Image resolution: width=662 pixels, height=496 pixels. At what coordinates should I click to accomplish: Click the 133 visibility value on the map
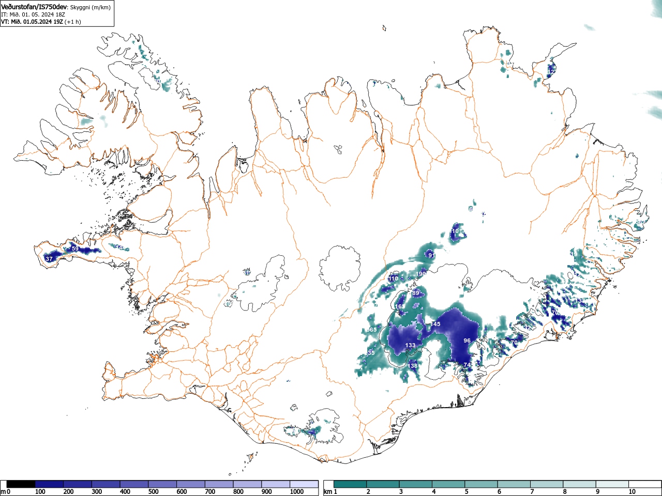pyautogui.click(x=410, y=345)
